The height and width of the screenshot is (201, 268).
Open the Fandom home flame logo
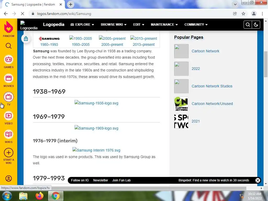coord(9,27)
